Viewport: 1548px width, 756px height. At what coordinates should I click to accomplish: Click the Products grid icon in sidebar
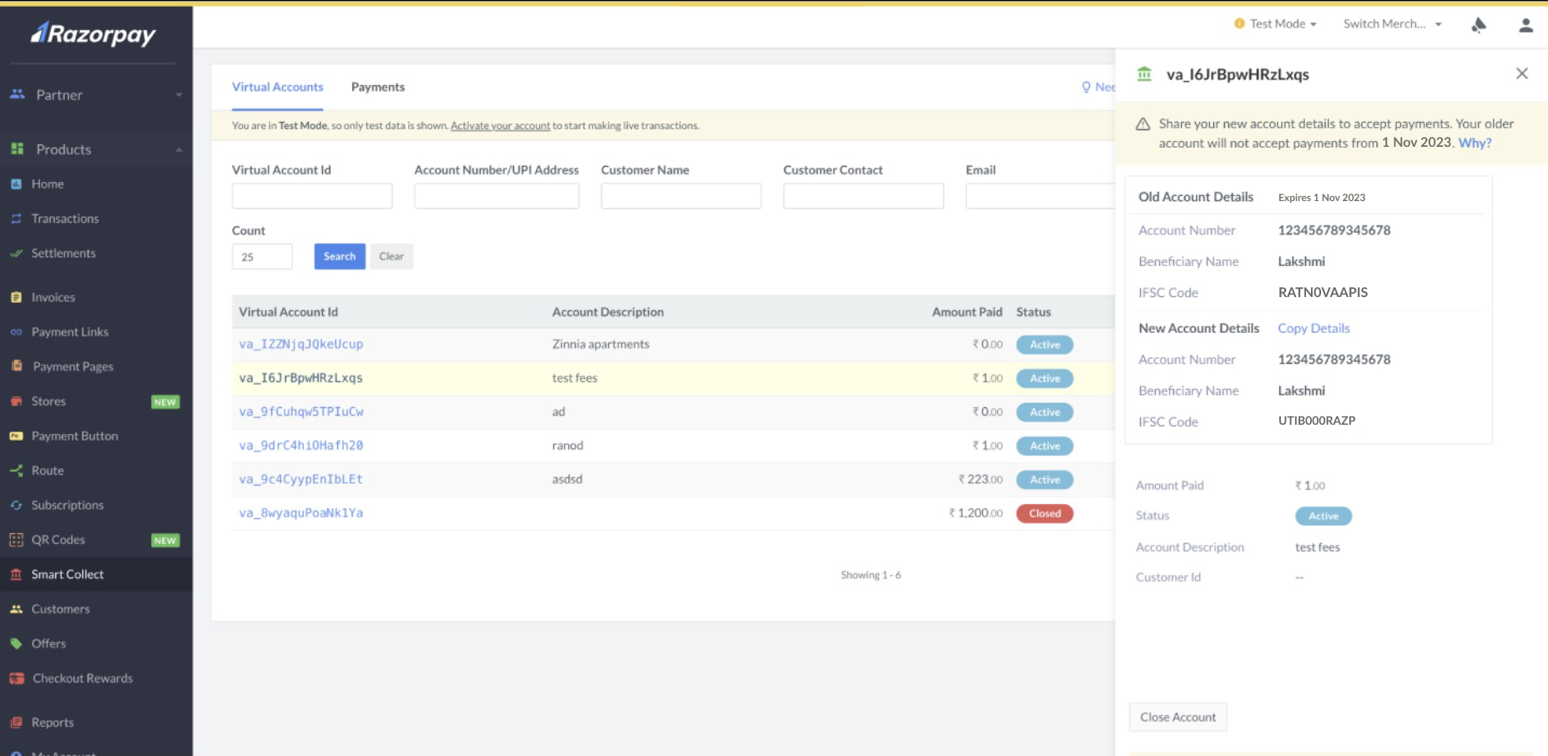click(17, 149)
